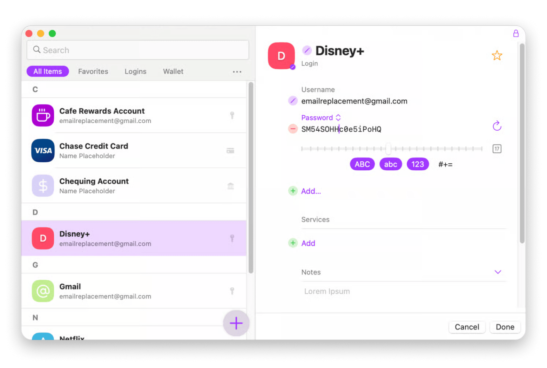Open the three-dot more categories menu
The image size is (547, 368).
[237, 72]
